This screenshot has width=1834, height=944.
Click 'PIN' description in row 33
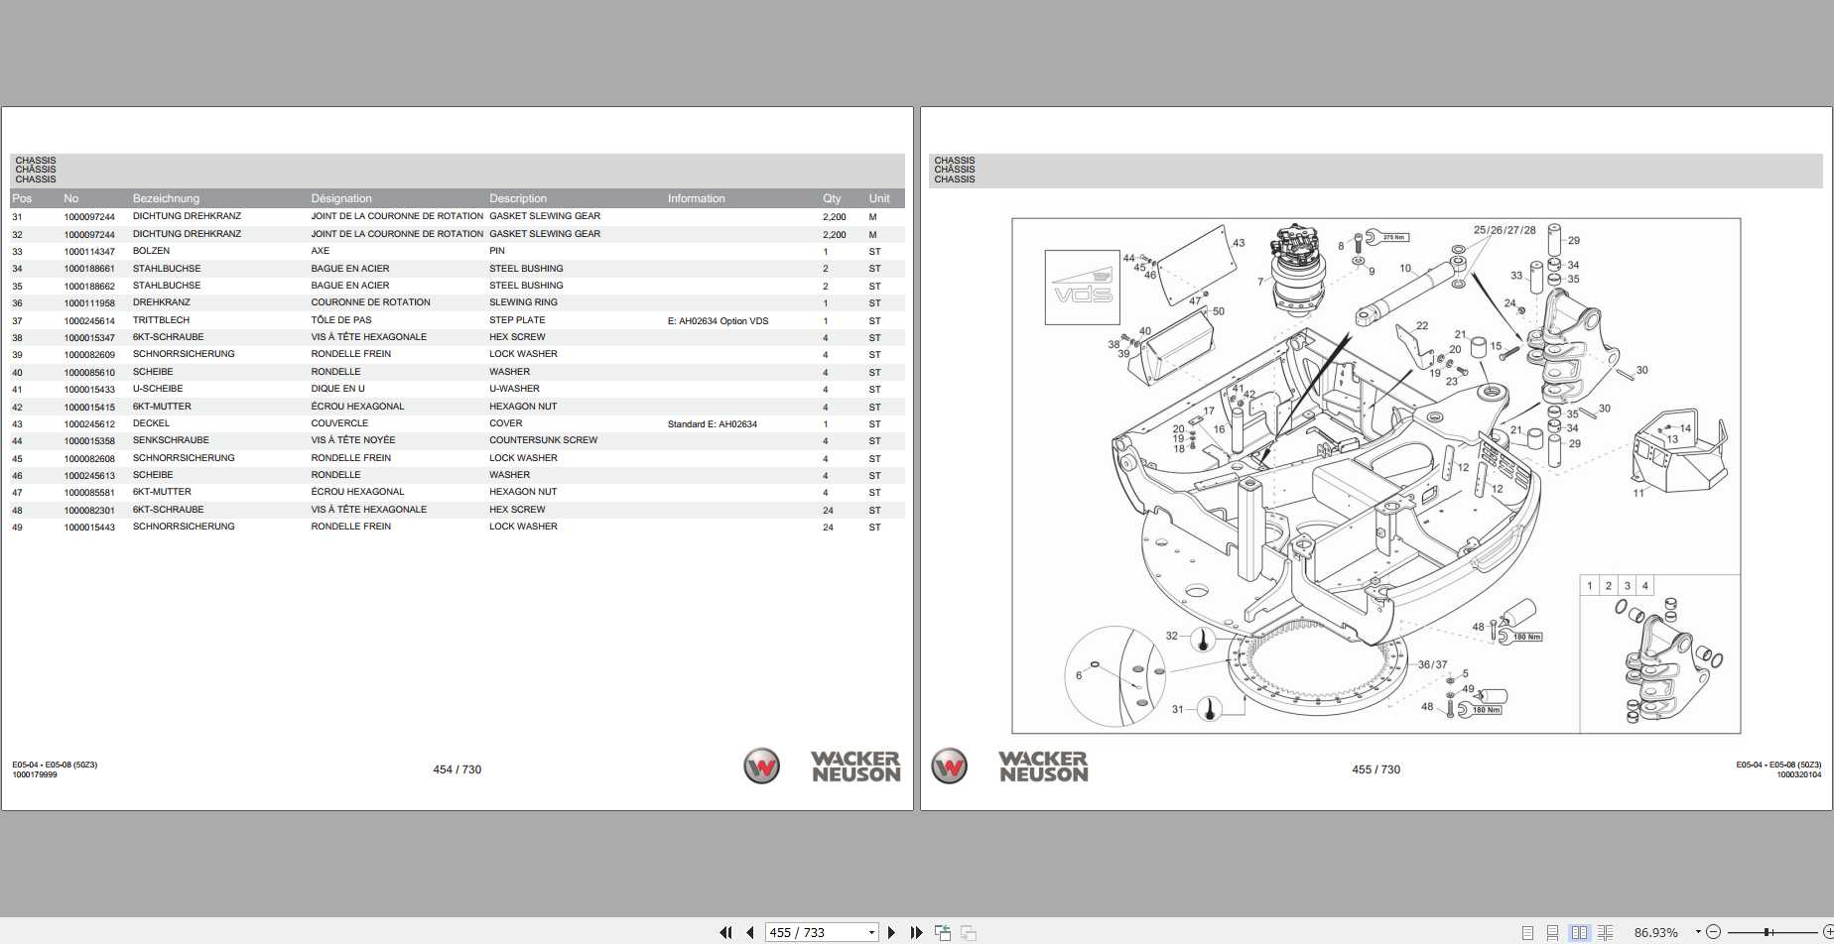497,251
